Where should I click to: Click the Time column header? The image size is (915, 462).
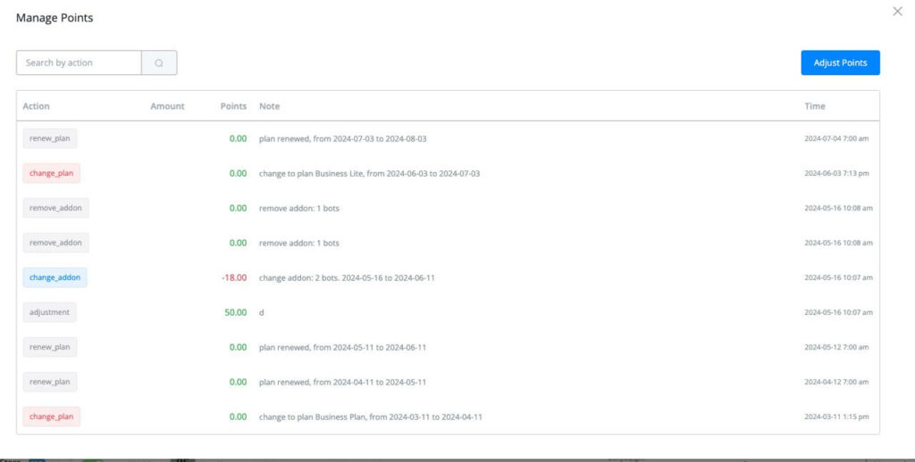coord(814,106)
